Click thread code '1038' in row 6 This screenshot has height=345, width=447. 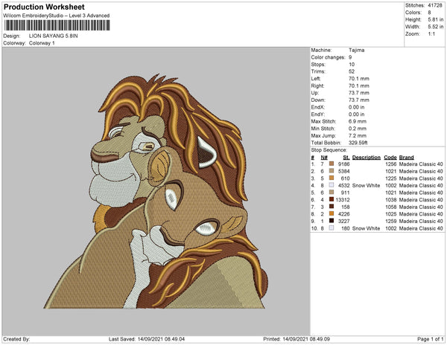(391, 200)
